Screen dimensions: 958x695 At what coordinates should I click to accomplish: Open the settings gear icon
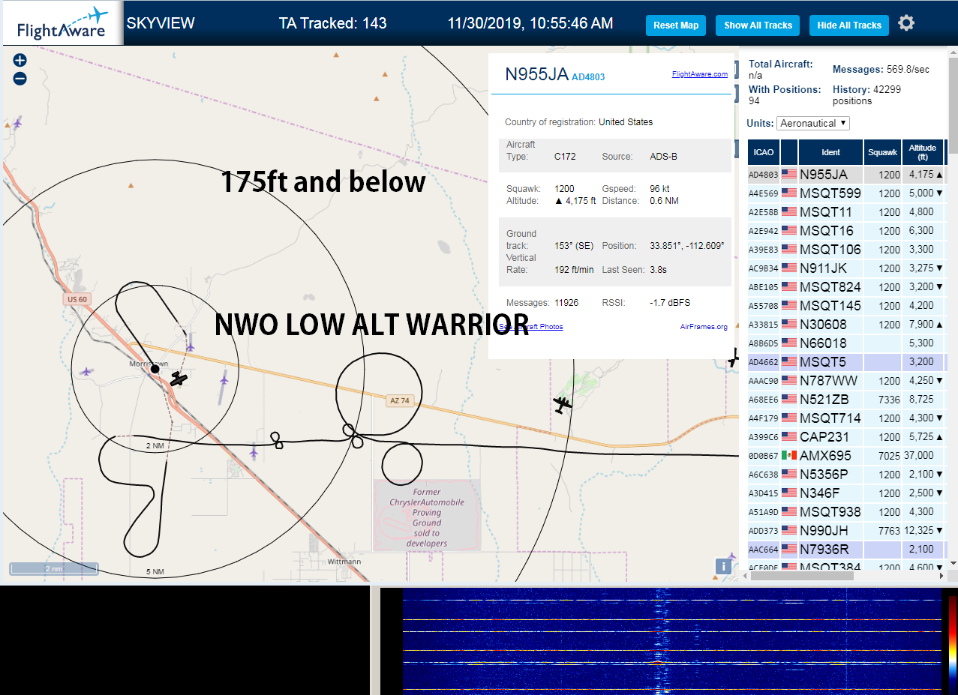(906, 23)
